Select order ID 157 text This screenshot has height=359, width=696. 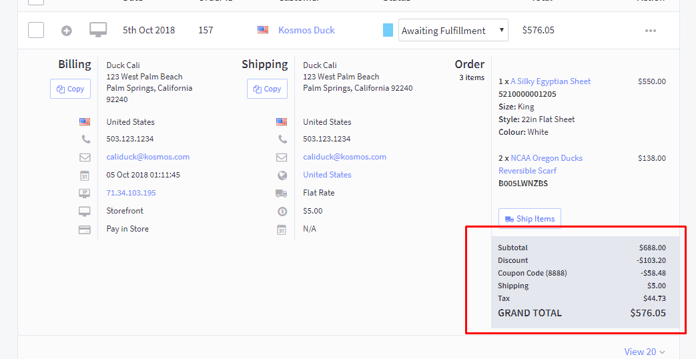(206, 30)
